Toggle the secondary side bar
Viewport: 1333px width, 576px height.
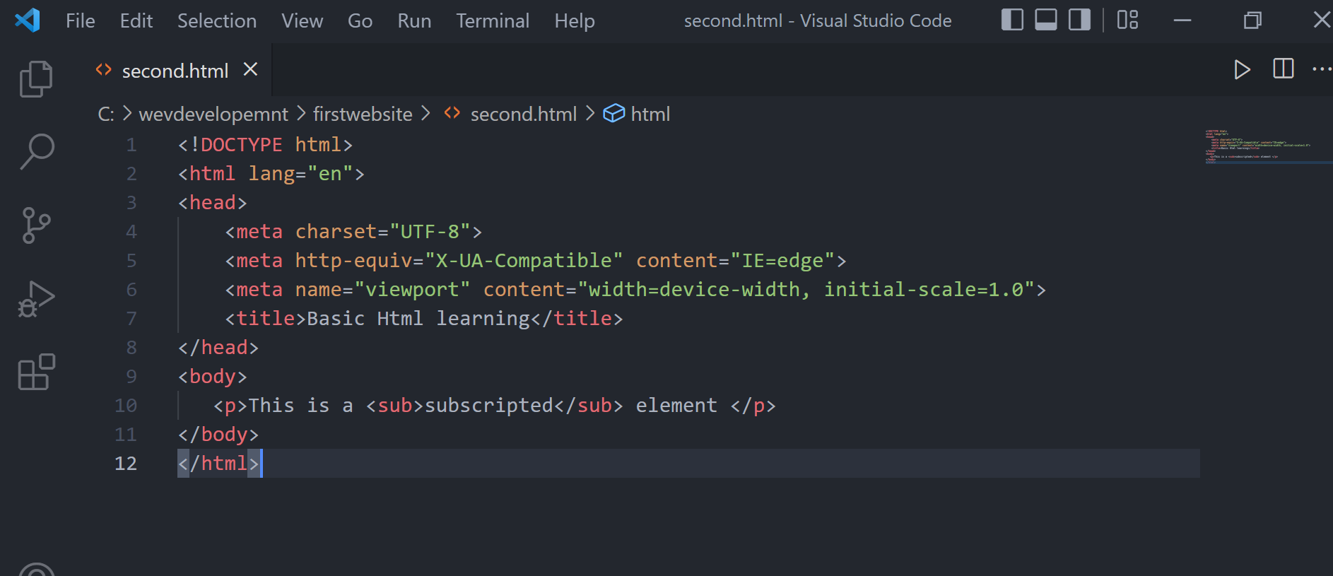click(x=1079, y=20)
